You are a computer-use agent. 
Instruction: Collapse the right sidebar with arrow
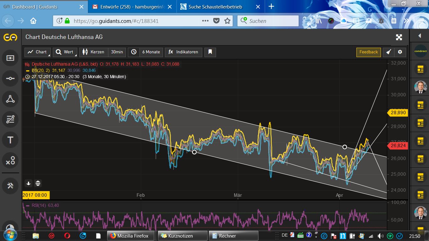point(419,36)
